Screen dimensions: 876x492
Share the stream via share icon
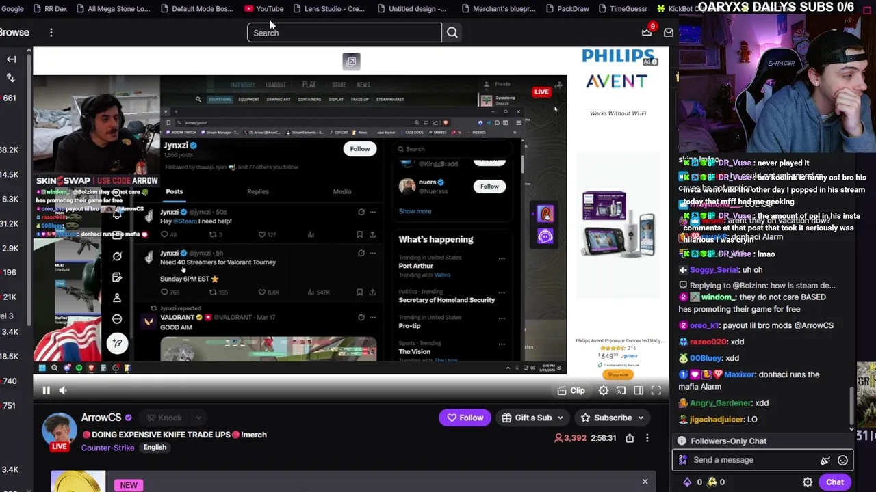point(630,438)
